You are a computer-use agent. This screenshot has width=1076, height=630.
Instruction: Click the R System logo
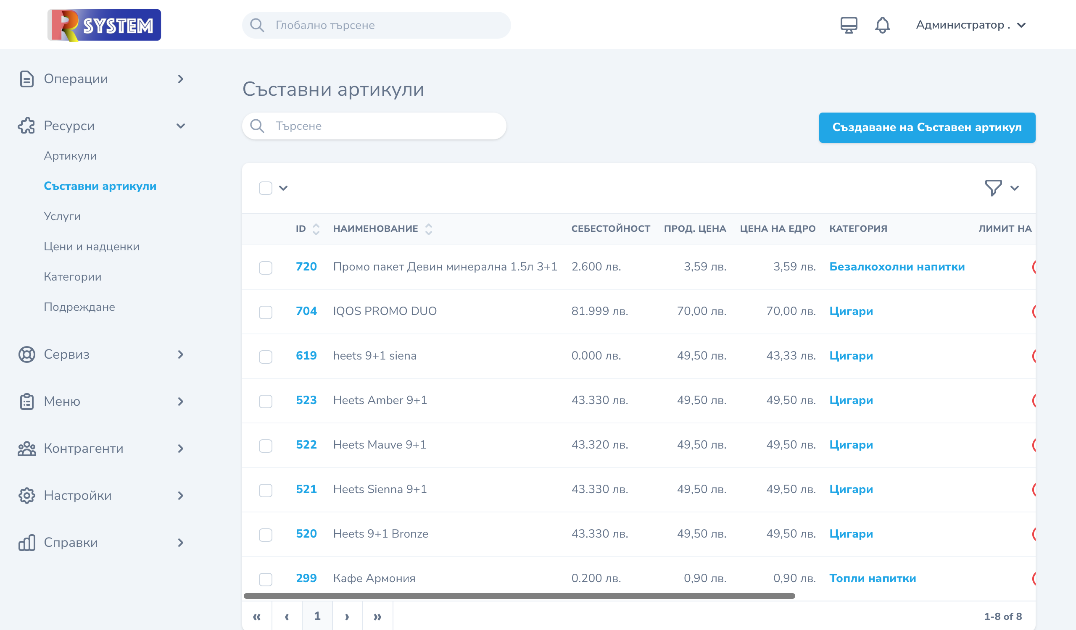(x=104, y=25)
